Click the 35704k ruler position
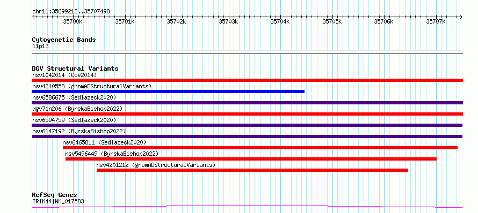This screenshot has height=213, width=478. (x=280, y=22)
